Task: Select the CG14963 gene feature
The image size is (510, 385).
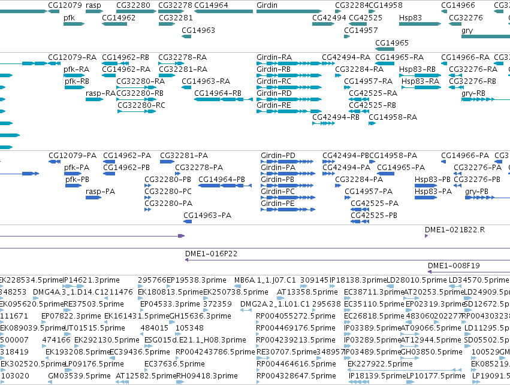Action: [x=186, y=37]
